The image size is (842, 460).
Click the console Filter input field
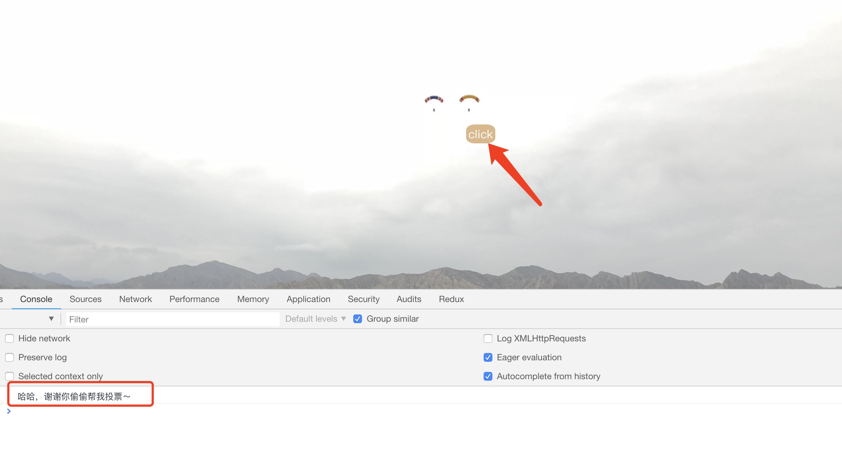pos(173,319)
